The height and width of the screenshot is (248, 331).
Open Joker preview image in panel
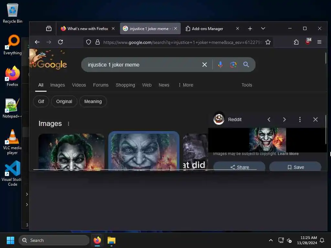[267, 140]
